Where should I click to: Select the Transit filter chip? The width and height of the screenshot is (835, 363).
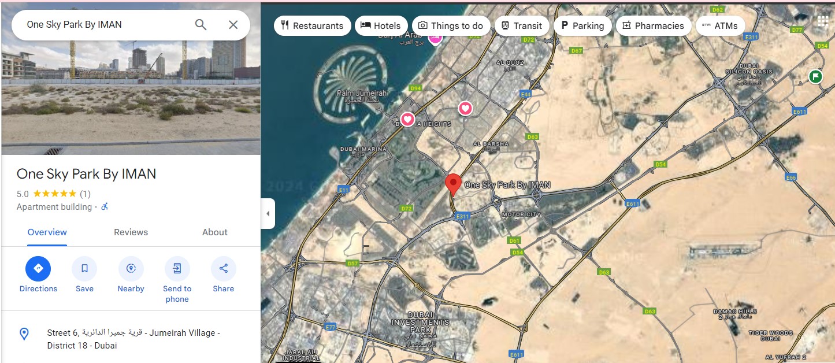tap(522, 25)
